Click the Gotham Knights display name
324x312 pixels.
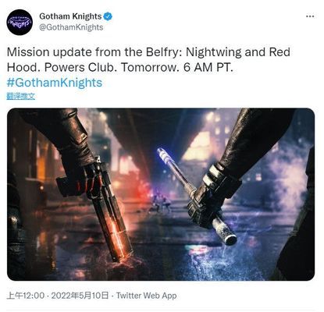70,16
